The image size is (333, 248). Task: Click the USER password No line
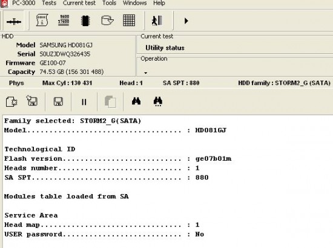click(104, 235)
